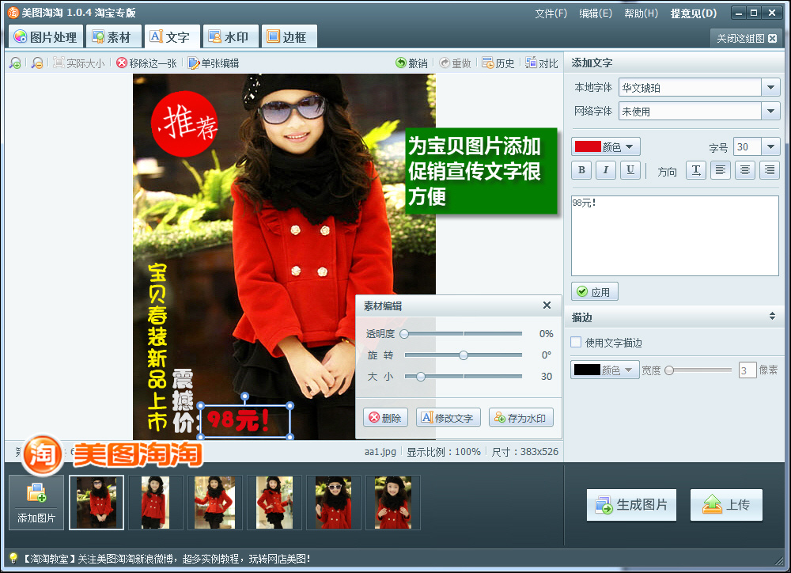Switch to the 素材 tab
The image size is (791, 573).
112,37
